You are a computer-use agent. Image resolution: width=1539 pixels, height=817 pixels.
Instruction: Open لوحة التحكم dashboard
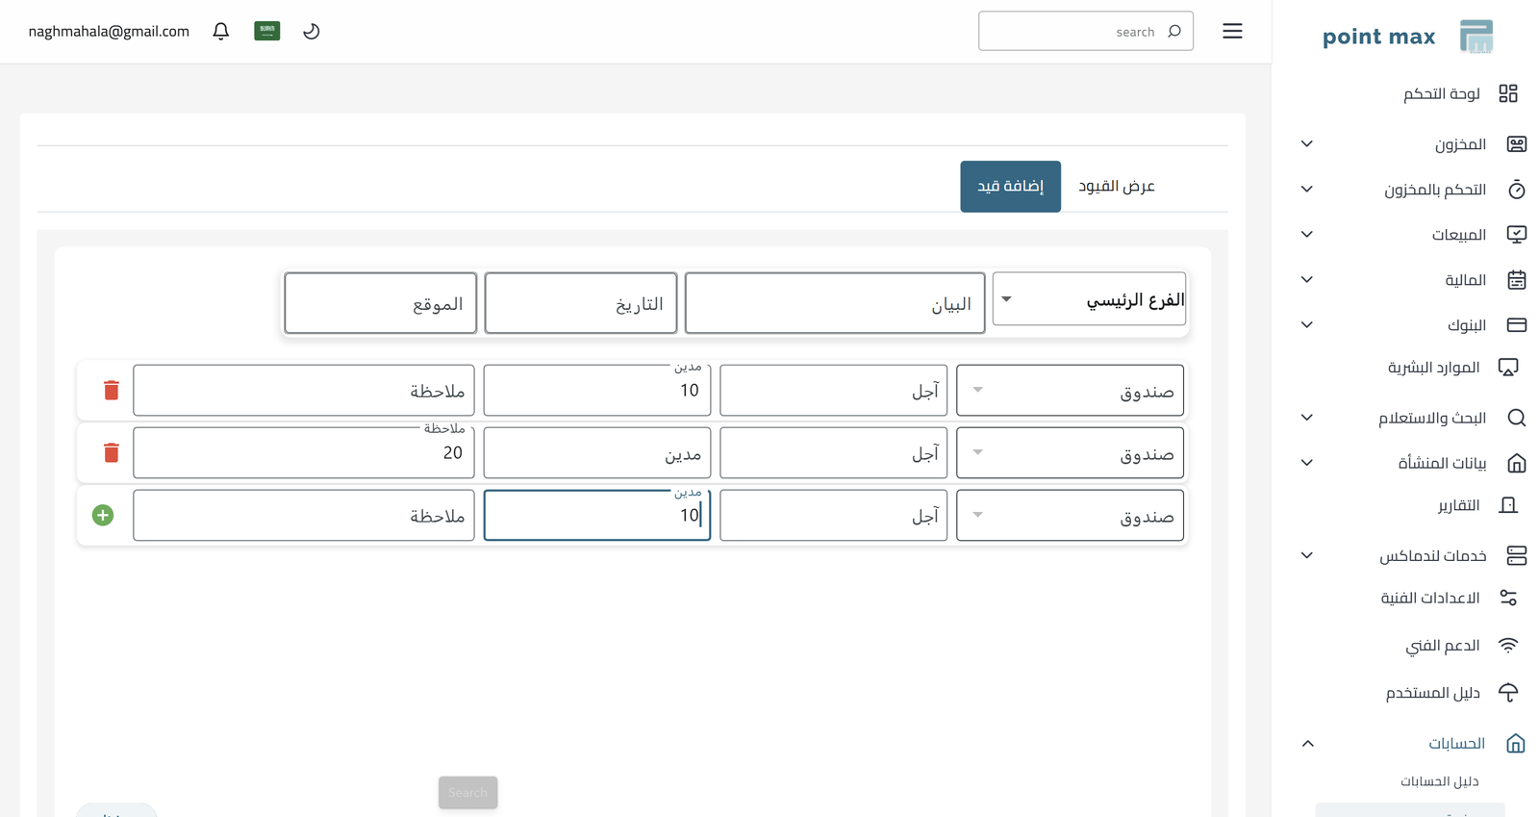tap(1441, 93)
